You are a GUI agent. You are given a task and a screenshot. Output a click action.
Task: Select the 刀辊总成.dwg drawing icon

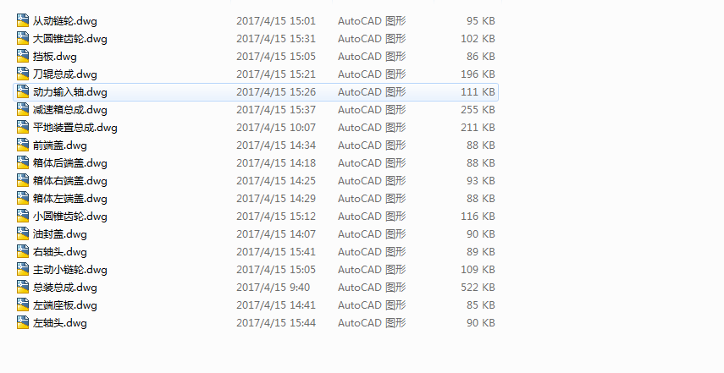[23, 74]
